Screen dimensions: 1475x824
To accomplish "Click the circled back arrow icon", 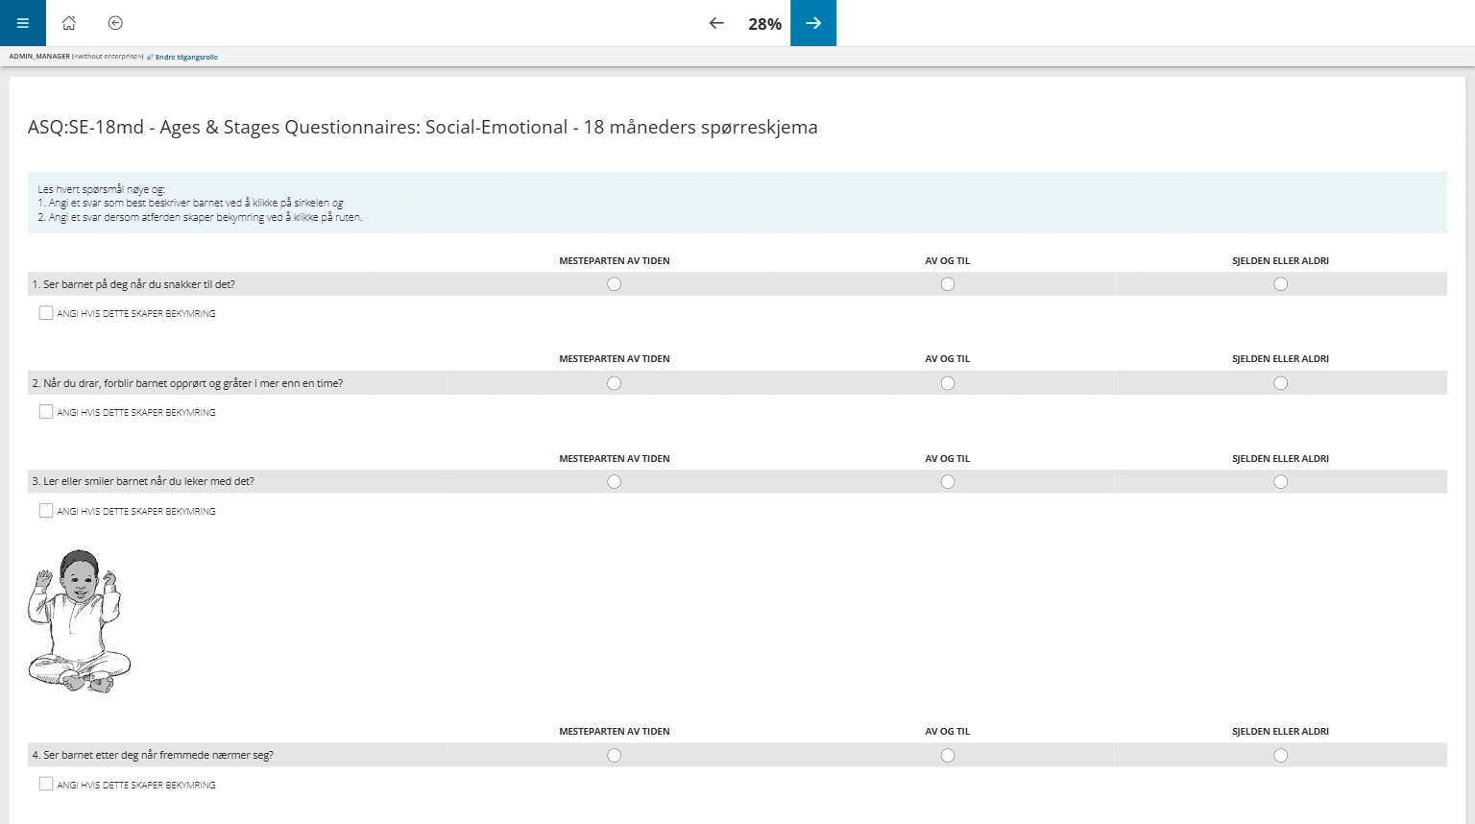I will point(115,23).
